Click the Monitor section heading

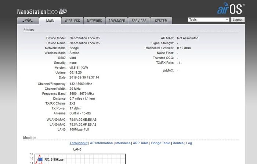[x=29, y=138]
